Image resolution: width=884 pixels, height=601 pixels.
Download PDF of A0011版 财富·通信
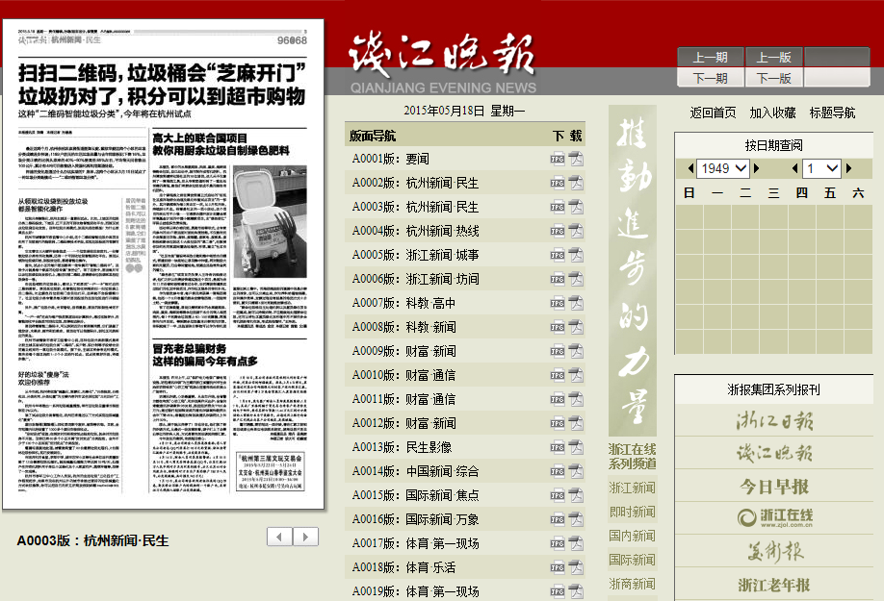coord(576,399)
